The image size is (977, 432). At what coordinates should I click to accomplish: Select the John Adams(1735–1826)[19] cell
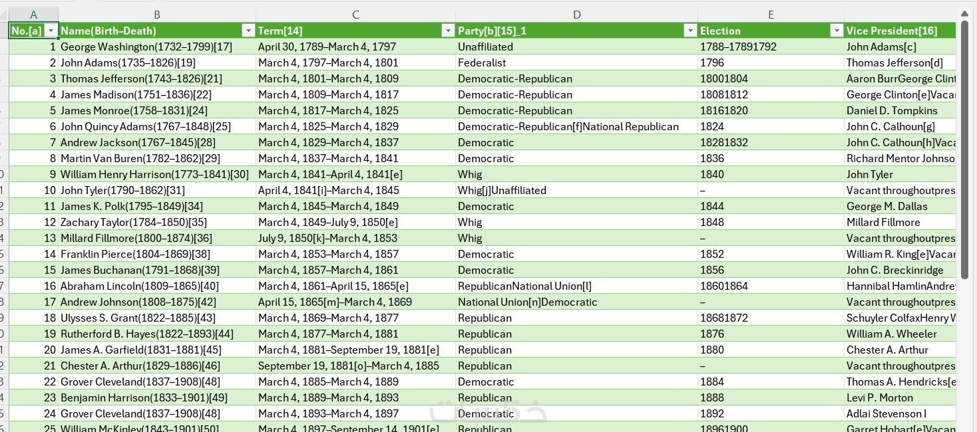coord(157,62)
